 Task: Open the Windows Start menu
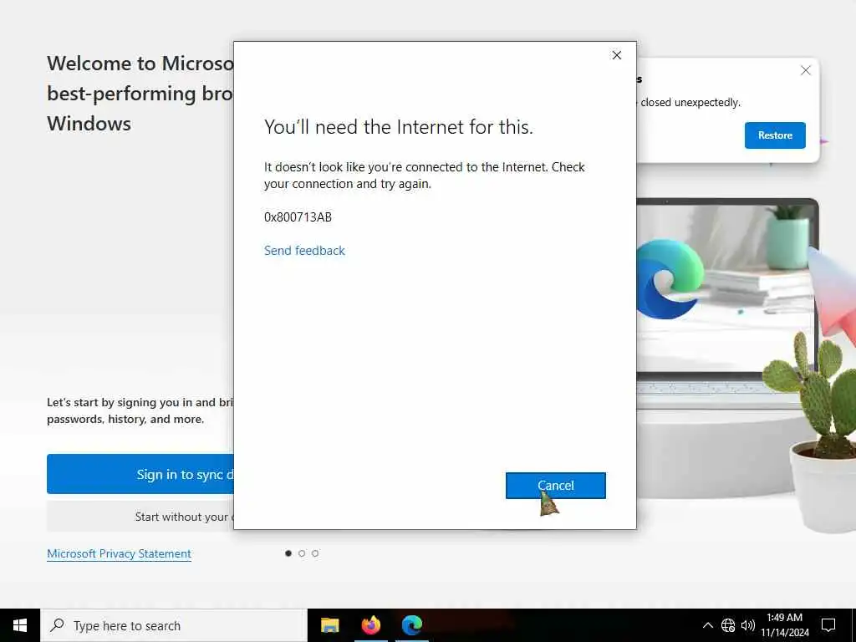tap(20, 625)
